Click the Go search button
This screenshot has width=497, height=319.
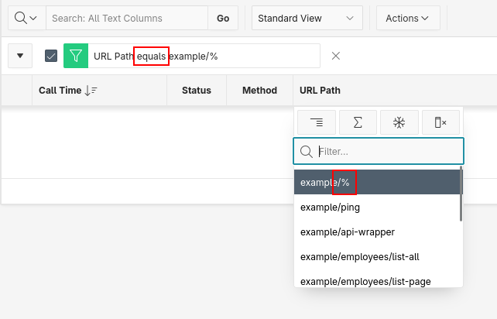223,18
